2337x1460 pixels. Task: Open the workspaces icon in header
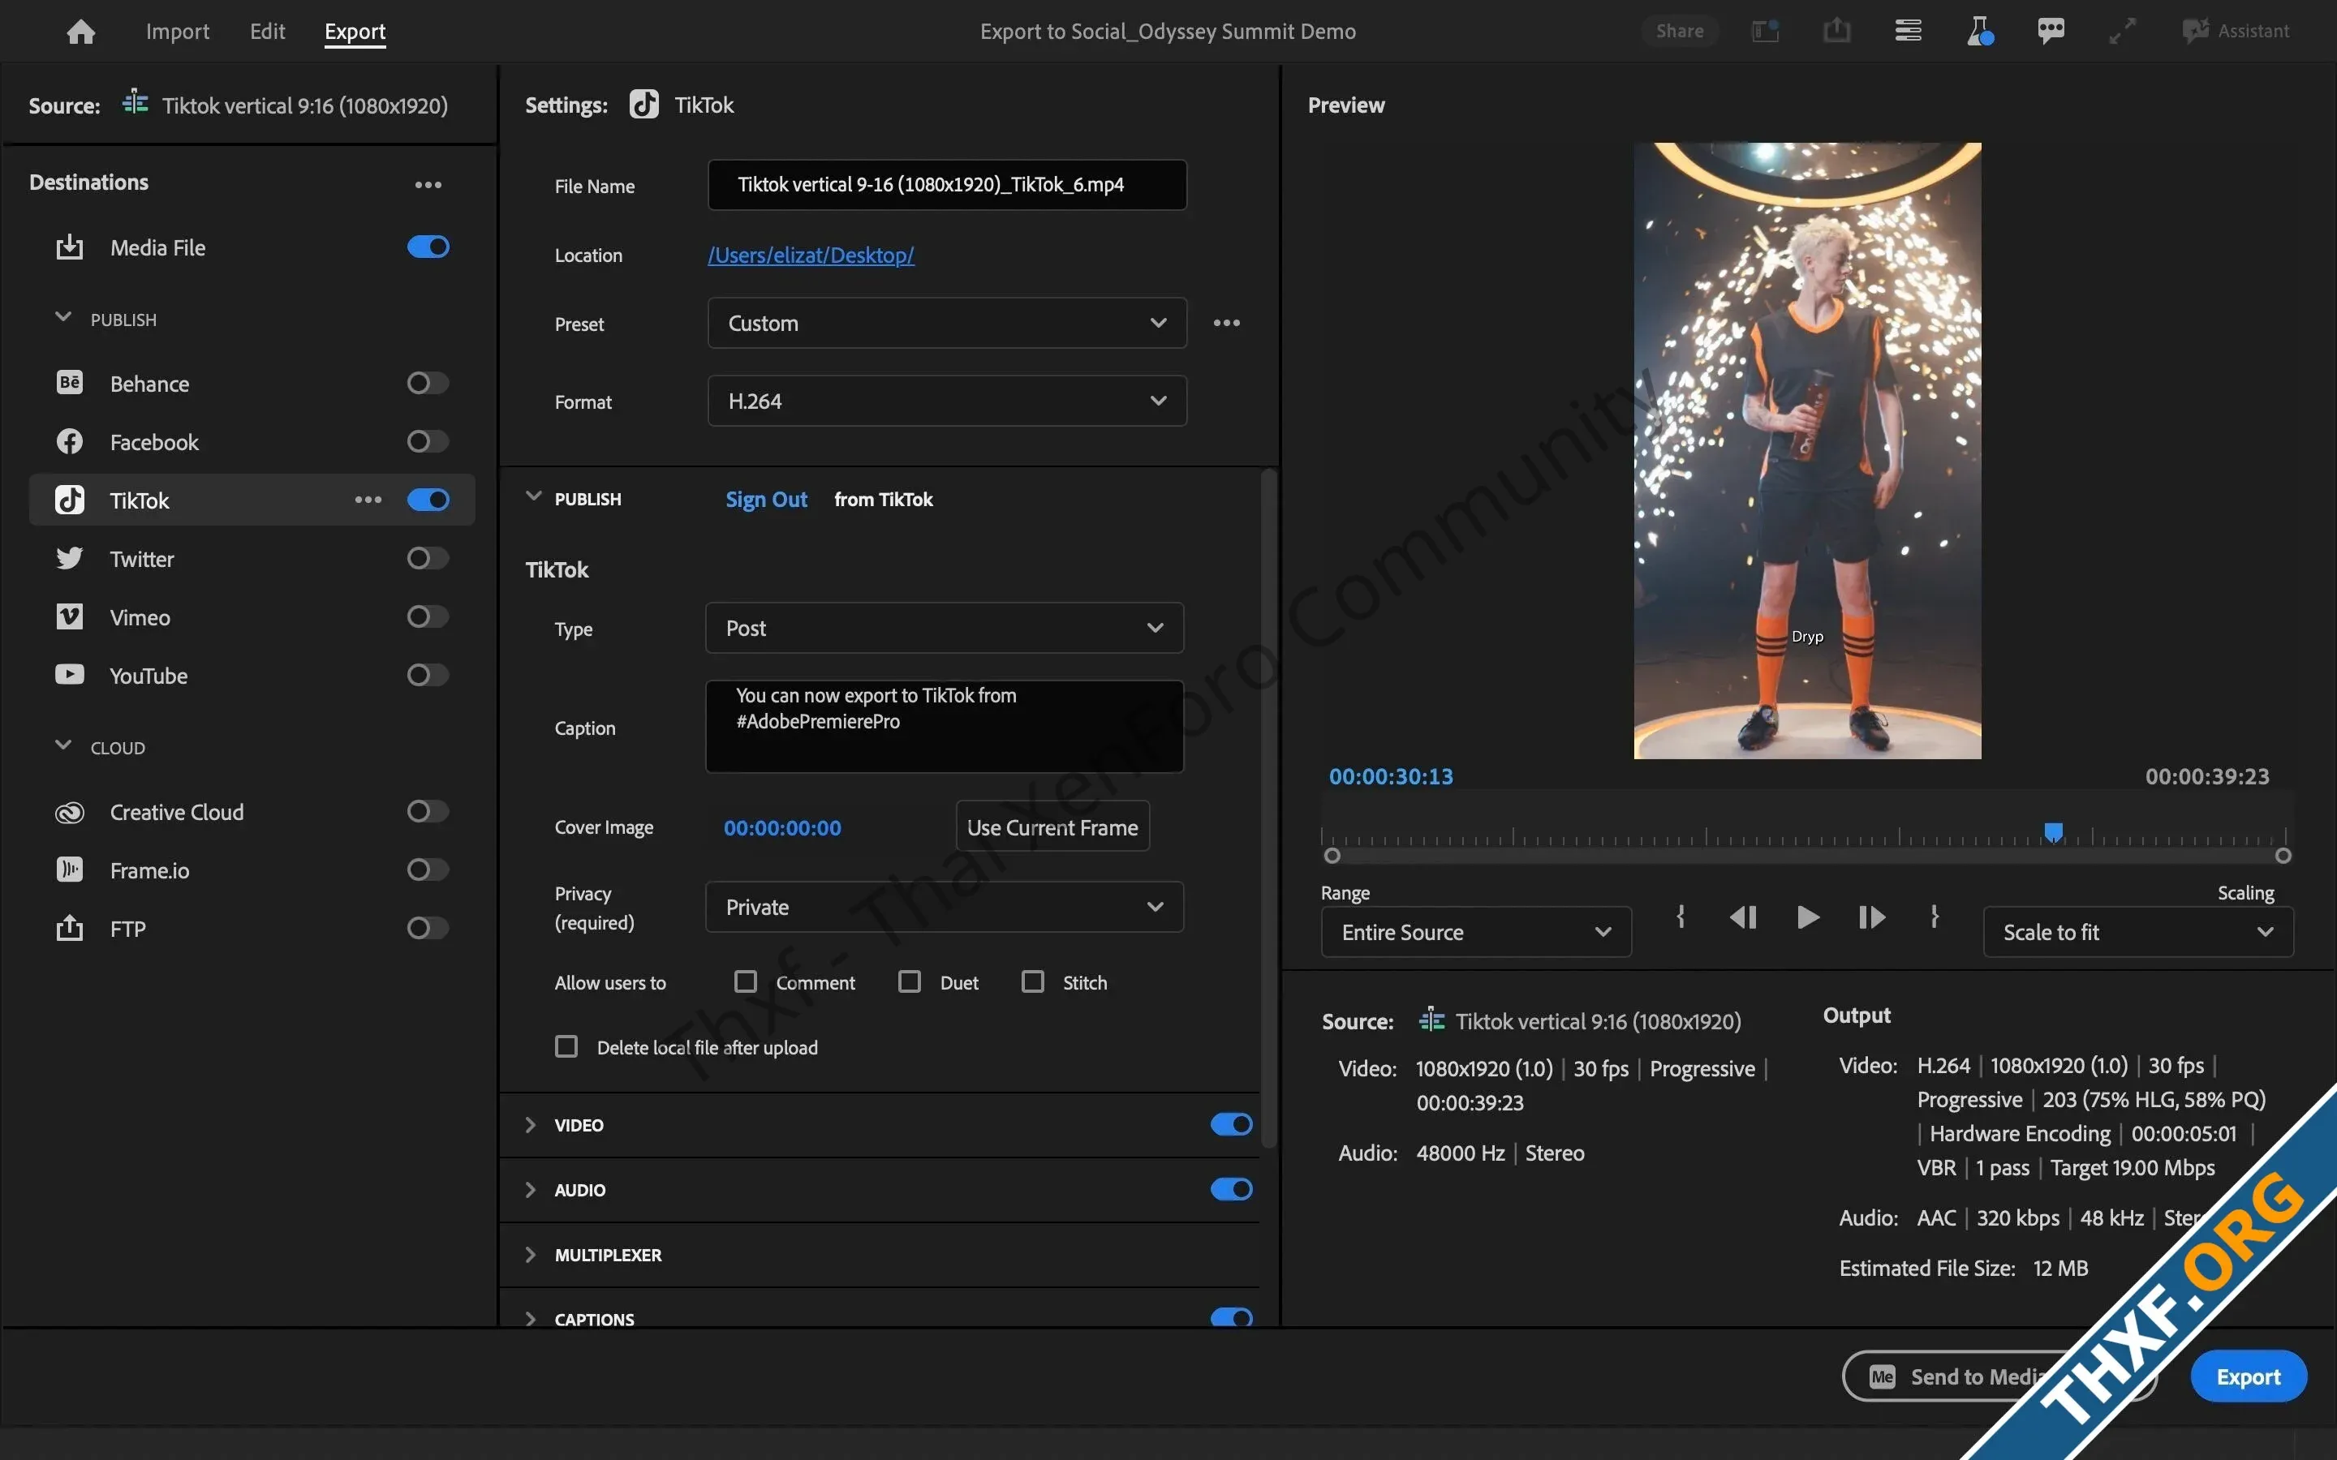[x=1765, y=31]
